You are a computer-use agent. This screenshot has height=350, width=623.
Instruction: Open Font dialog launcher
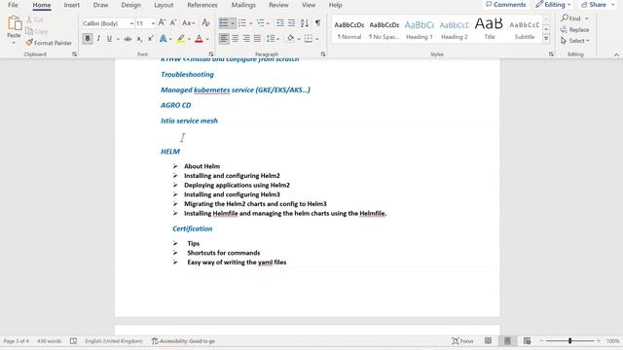click(211, 54)
